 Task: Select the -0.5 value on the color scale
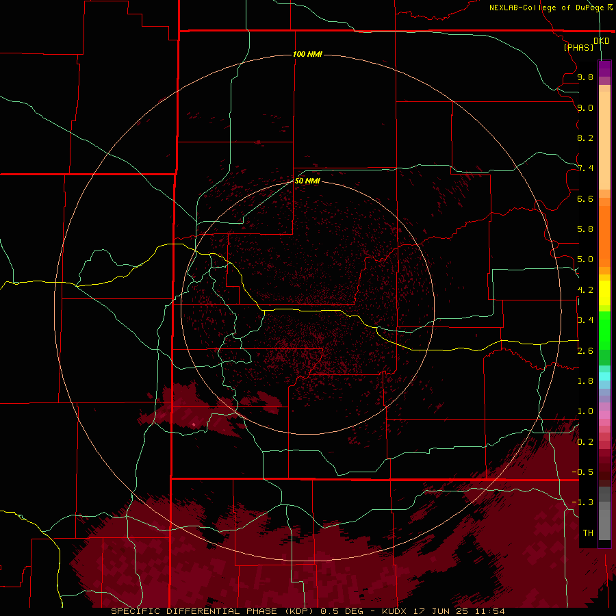click(x=582, y=472)
